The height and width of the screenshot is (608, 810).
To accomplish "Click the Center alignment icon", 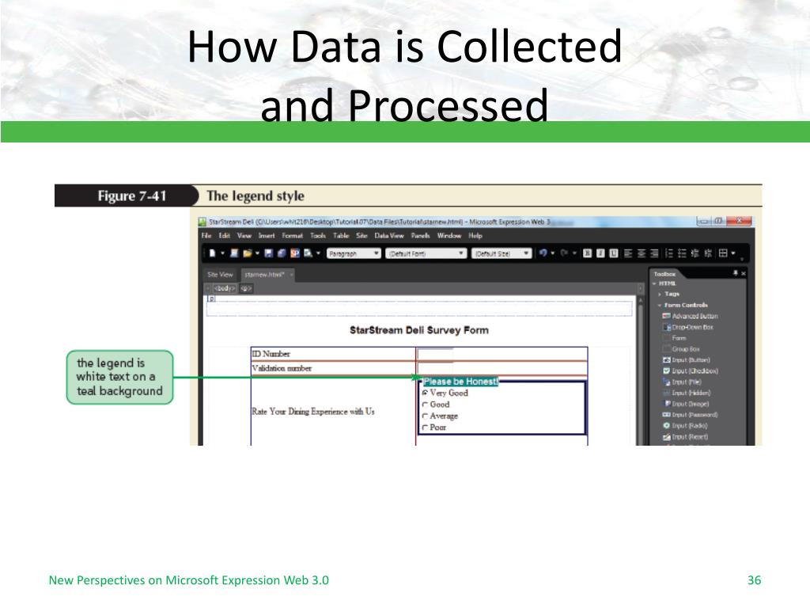I will tap(641, 253).
